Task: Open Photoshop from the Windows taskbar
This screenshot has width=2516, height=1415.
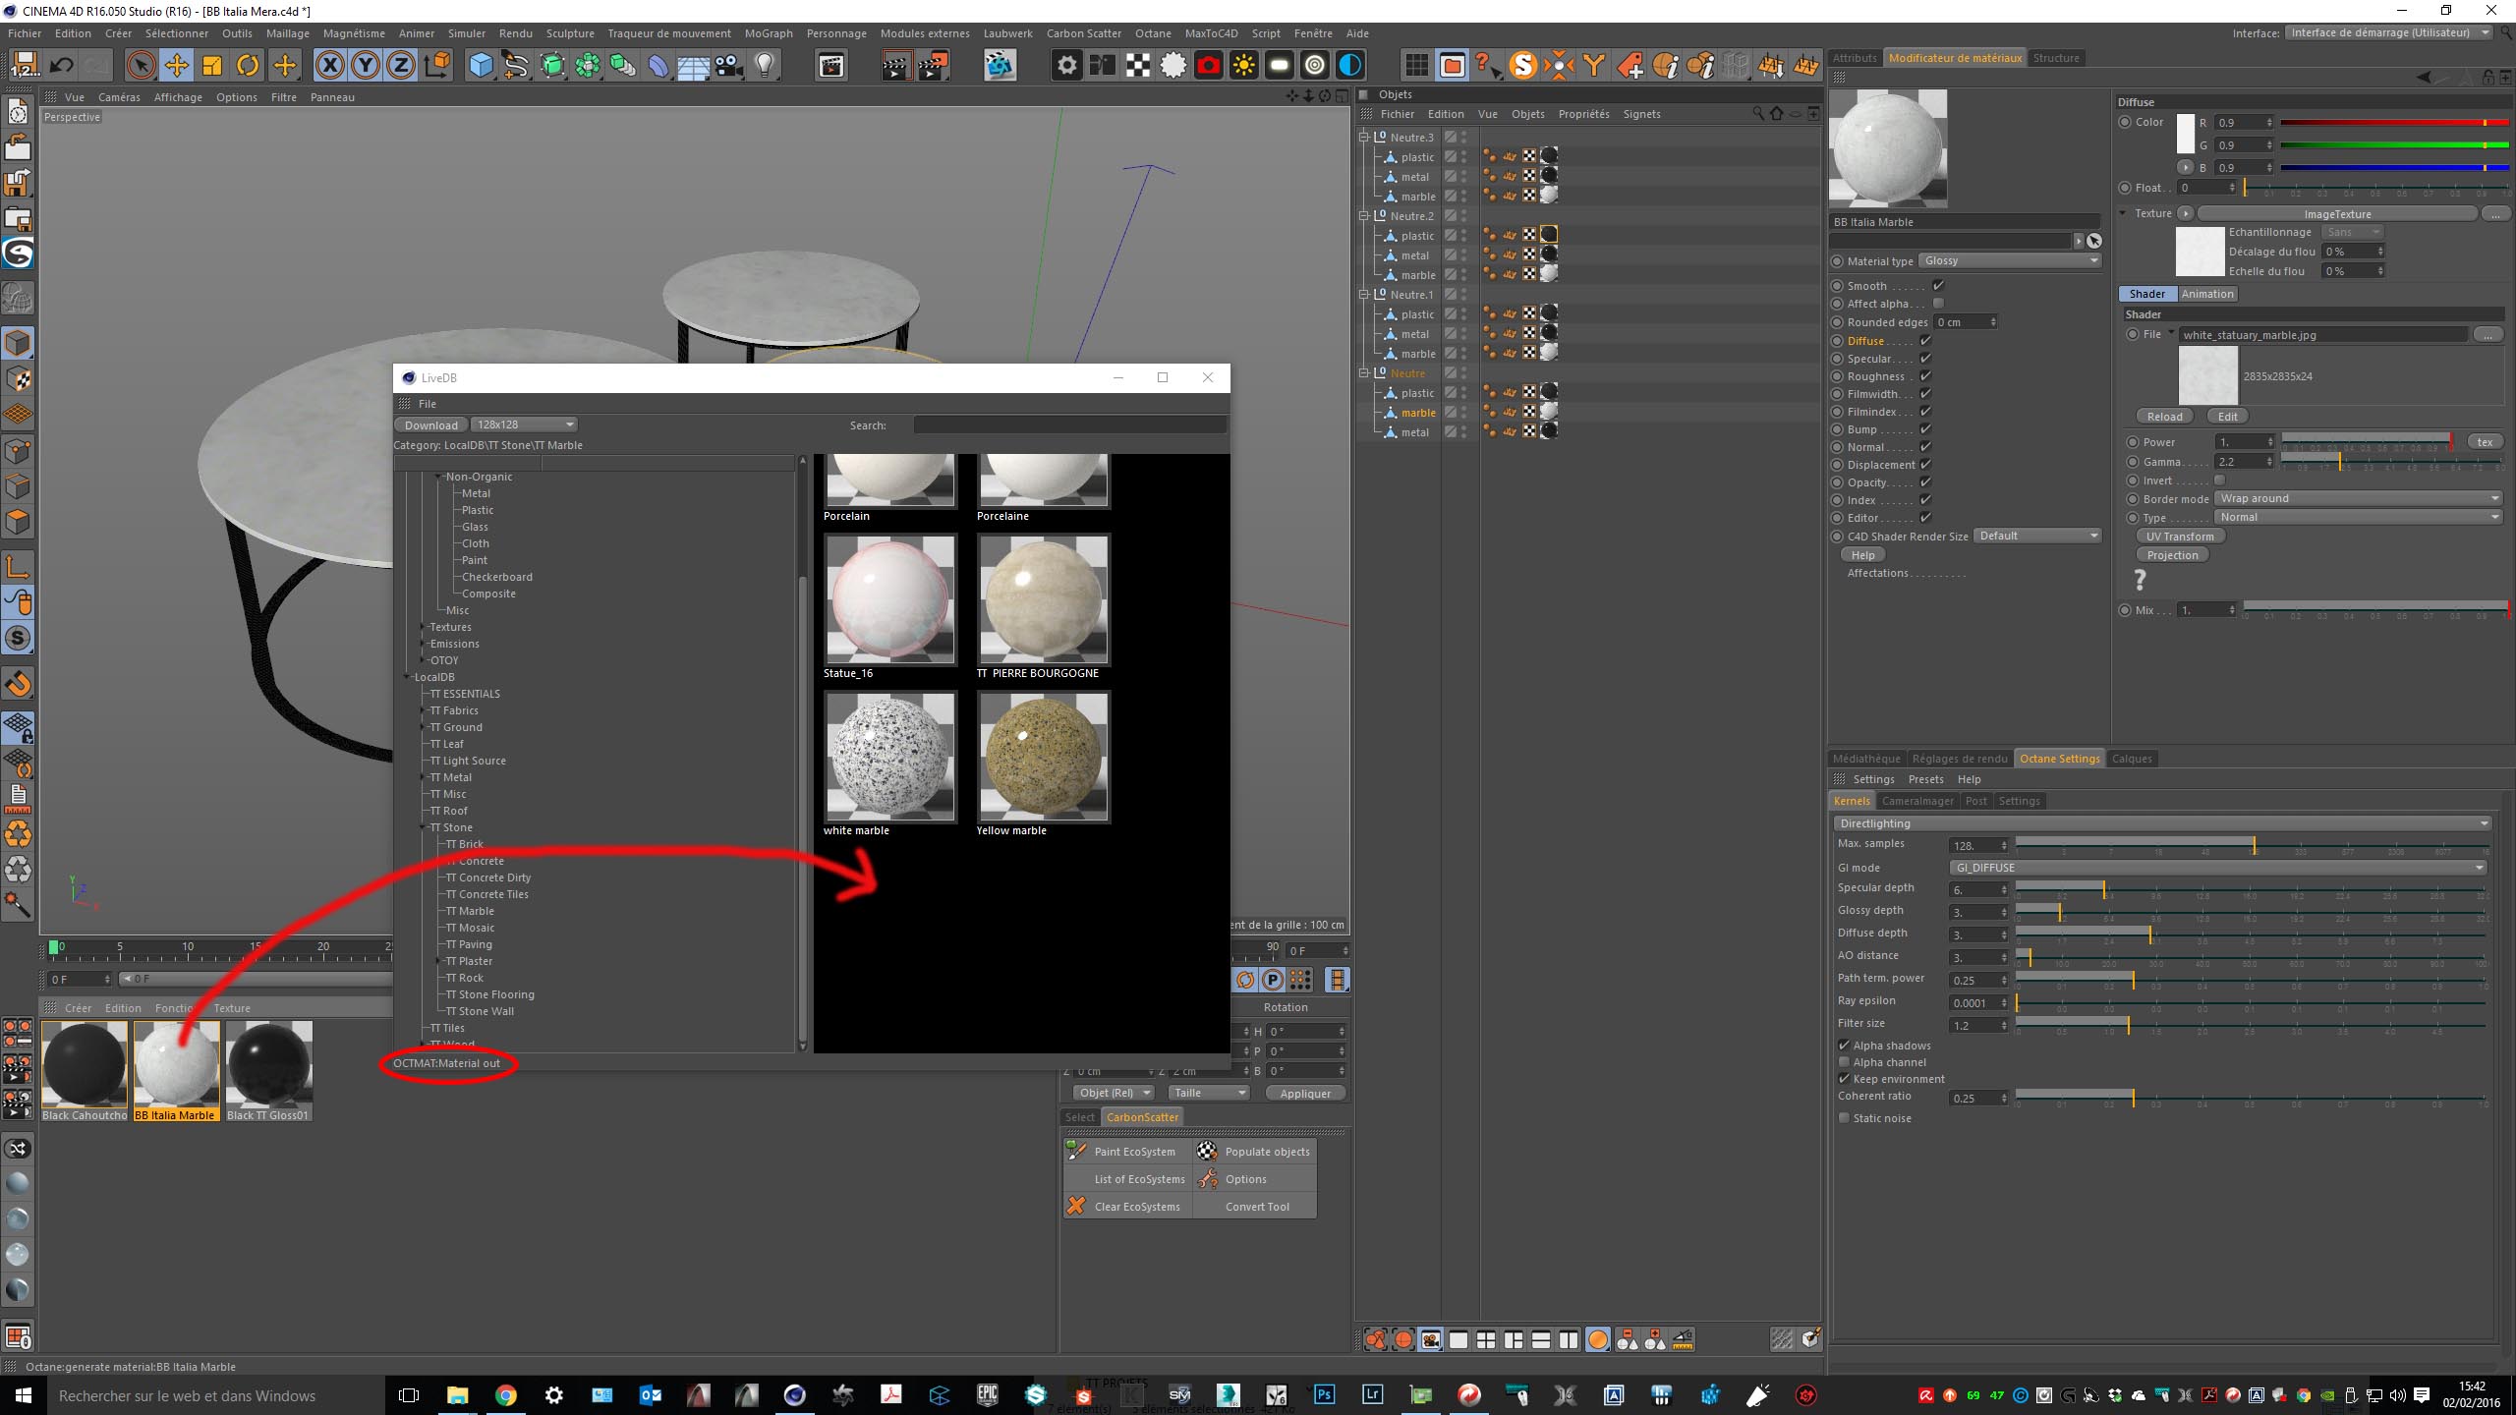Action: [x=1324, y=1394]
